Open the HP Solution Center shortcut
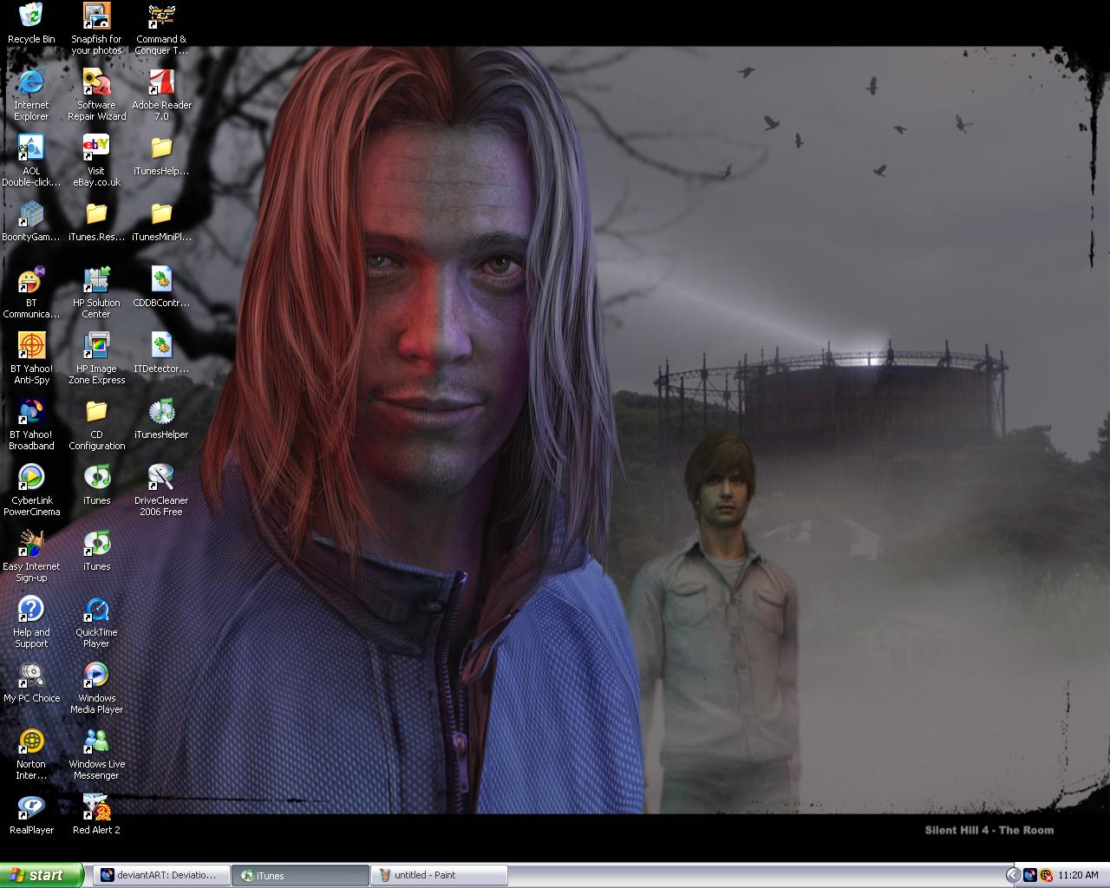 pos(96,292)
